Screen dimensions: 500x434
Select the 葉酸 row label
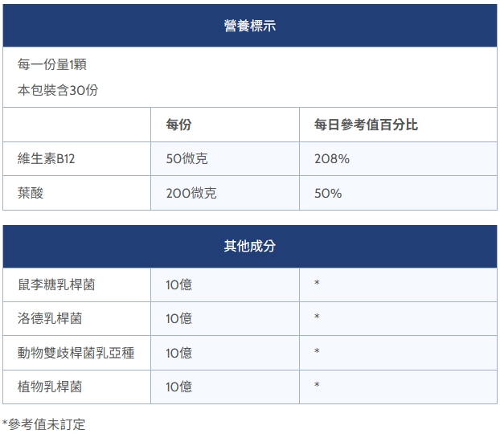coord(31,193)
